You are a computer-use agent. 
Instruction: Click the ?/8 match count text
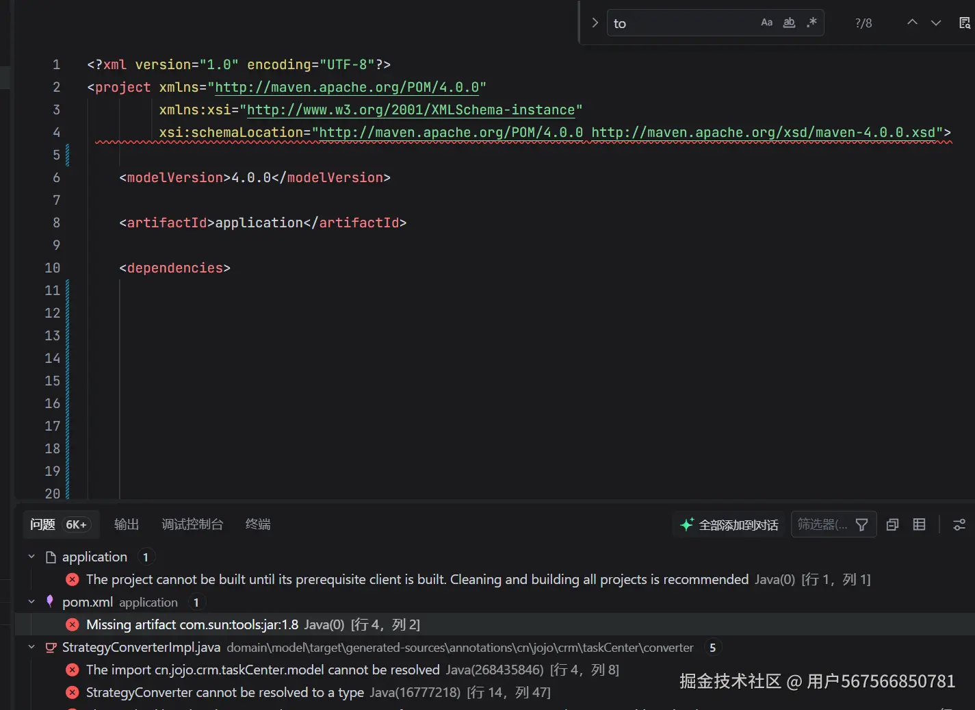(x=863, y=23)
